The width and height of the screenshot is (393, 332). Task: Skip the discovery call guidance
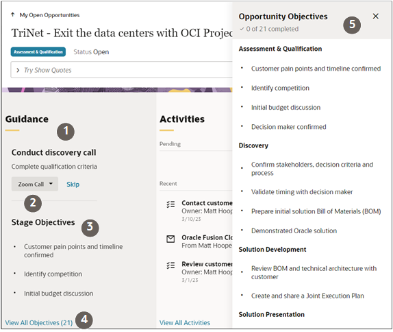point(73,185)
